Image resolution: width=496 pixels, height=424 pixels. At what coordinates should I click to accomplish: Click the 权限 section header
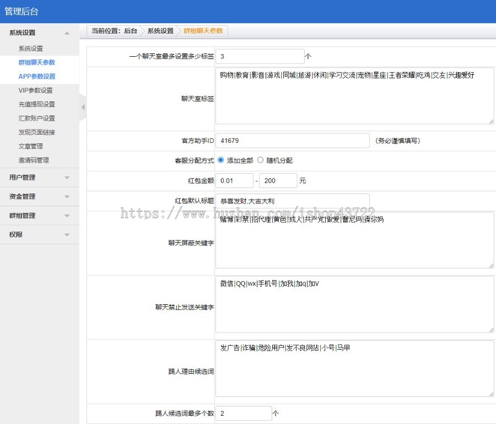(x=40, y=235)
